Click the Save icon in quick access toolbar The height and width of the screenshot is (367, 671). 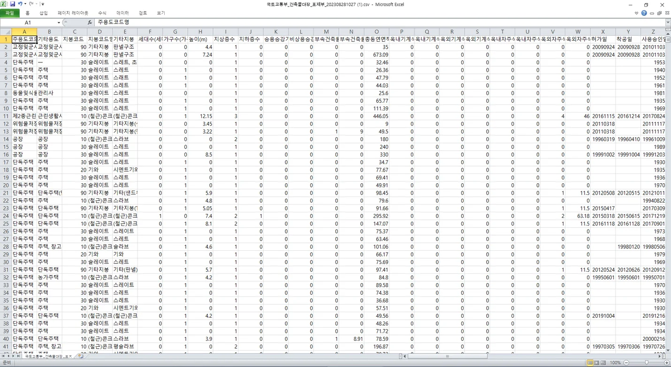coord(13,4)
